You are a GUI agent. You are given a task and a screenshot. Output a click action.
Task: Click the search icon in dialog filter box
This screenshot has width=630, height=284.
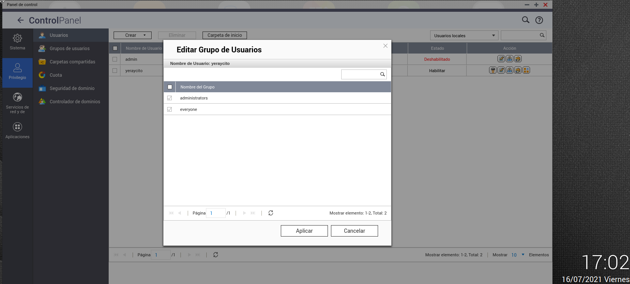[382, 74]
